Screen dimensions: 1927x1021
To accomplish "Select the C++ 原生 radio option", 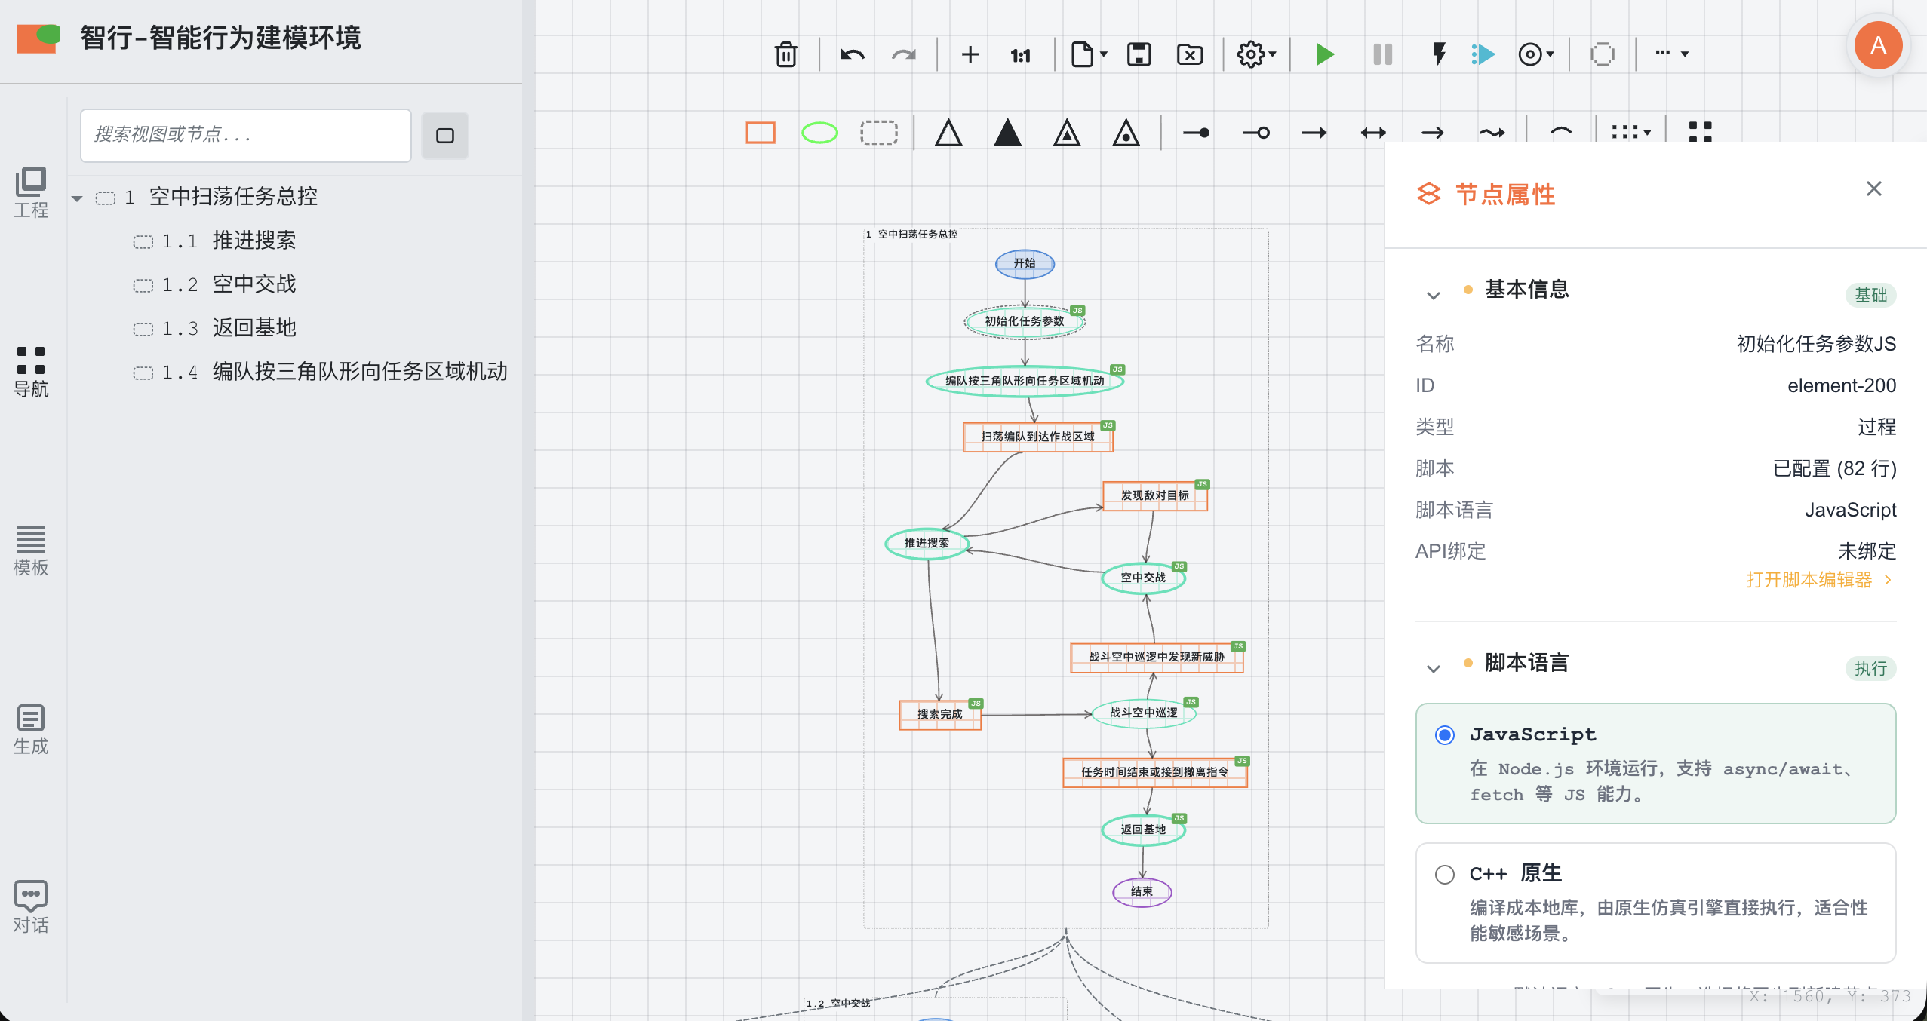I will pyautogui.click(x=1444, y=875).
